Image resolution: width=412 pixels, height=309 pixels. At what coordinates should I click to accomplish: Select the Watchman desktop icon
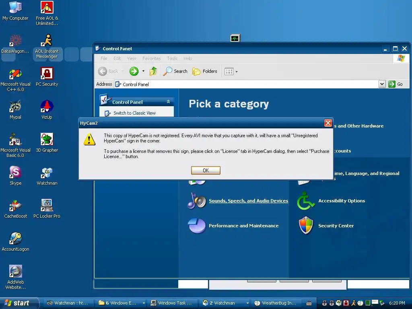(x=47, y=176)
